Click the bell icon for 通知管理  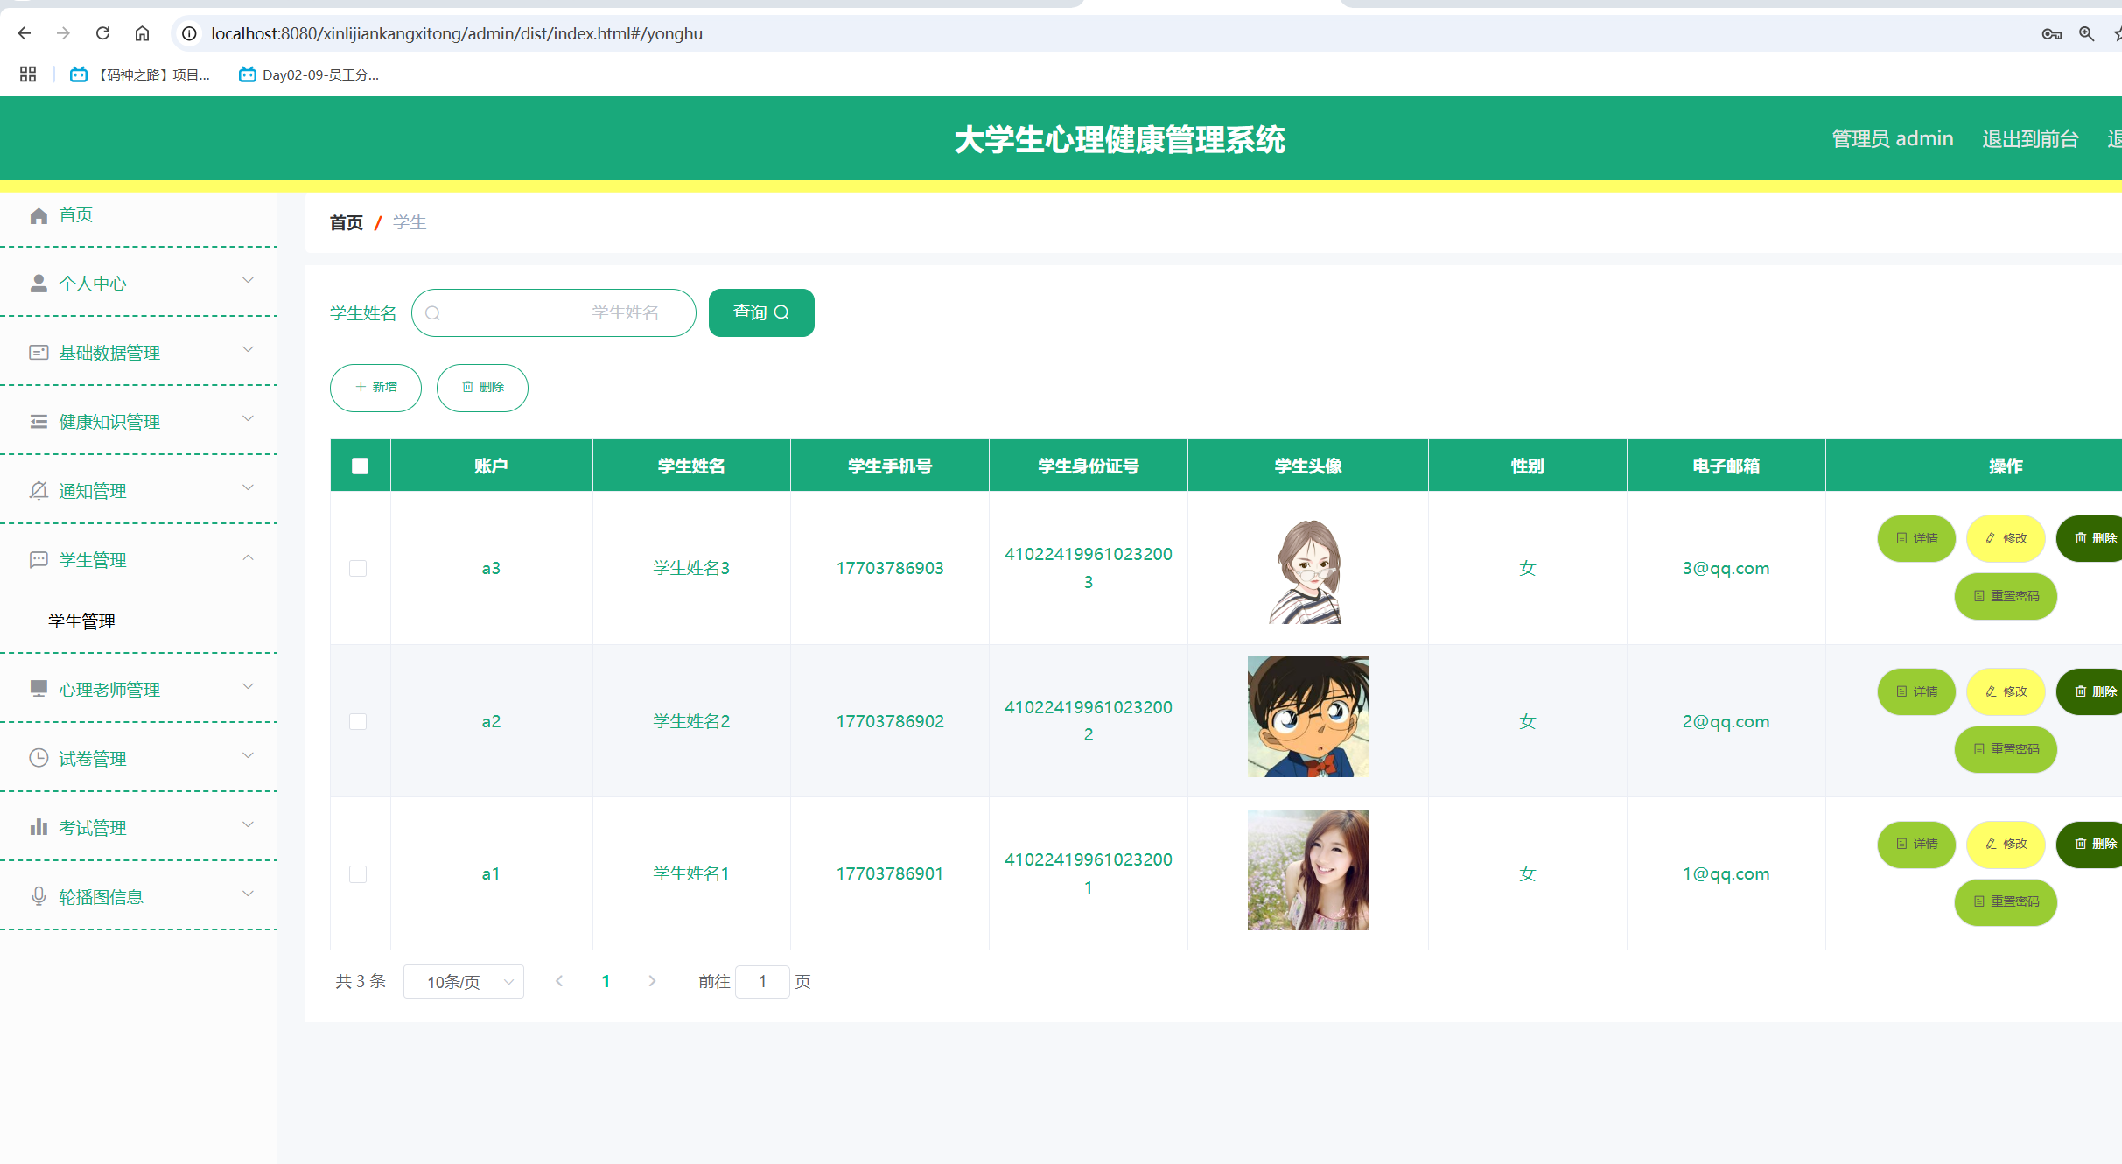[x=39, y=491]
